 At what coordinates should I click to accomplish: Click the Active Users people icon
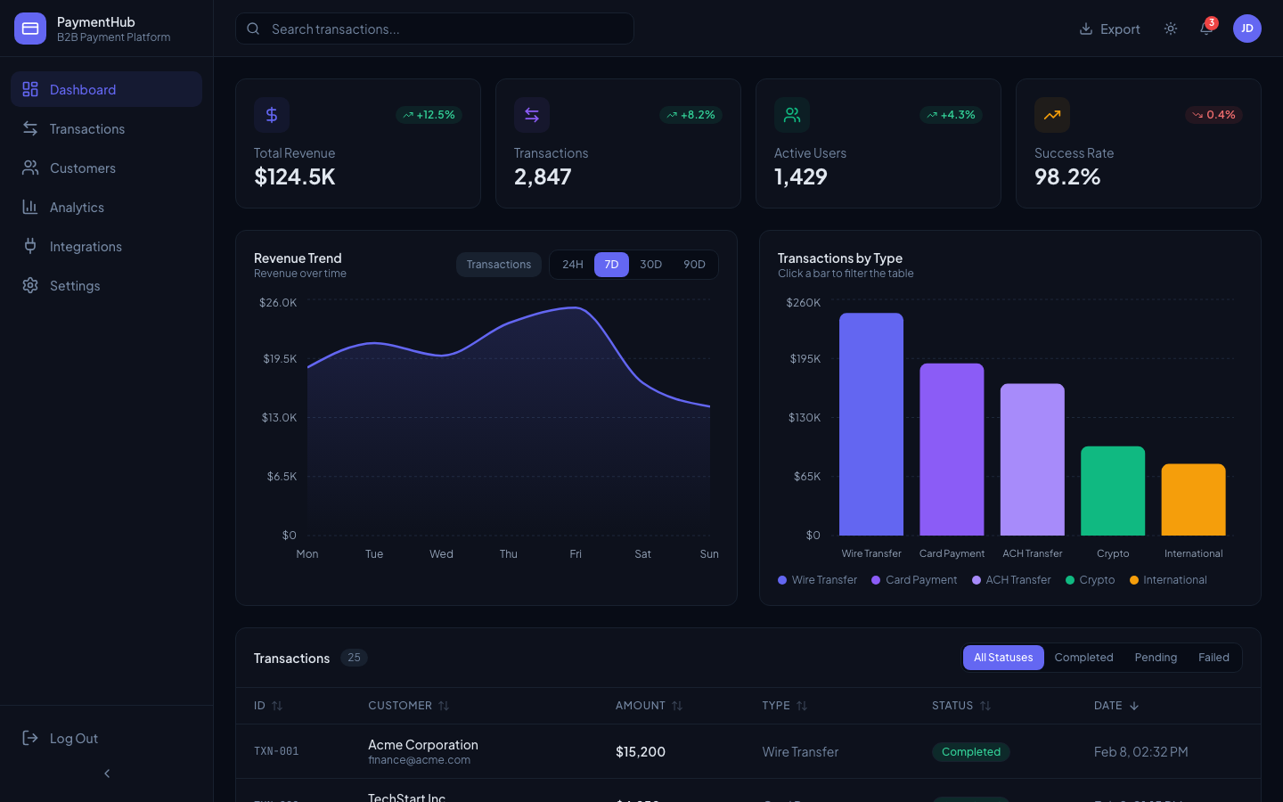(792, 115)
